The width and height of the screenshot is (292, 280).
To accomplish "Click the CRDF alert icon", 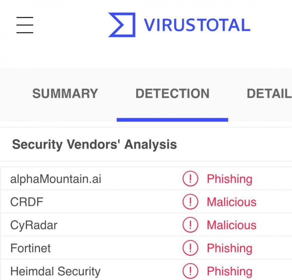I will click(x=190, y=202).
